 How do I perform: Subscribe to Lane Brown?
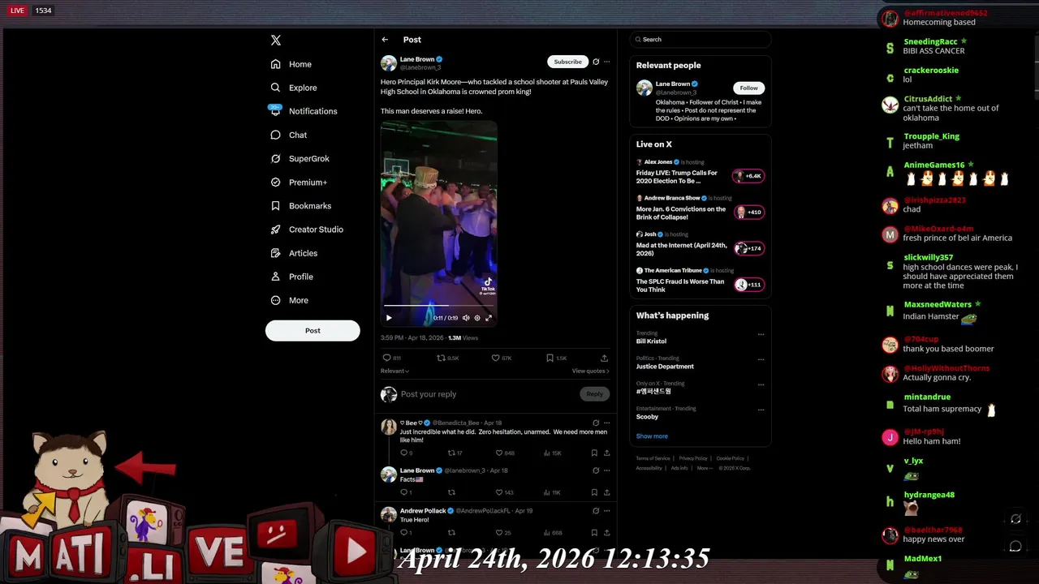point(567,62)
